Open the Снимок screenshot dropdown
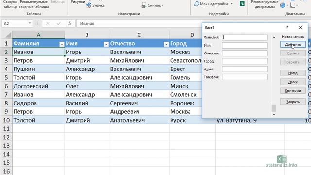 point(153,5)
